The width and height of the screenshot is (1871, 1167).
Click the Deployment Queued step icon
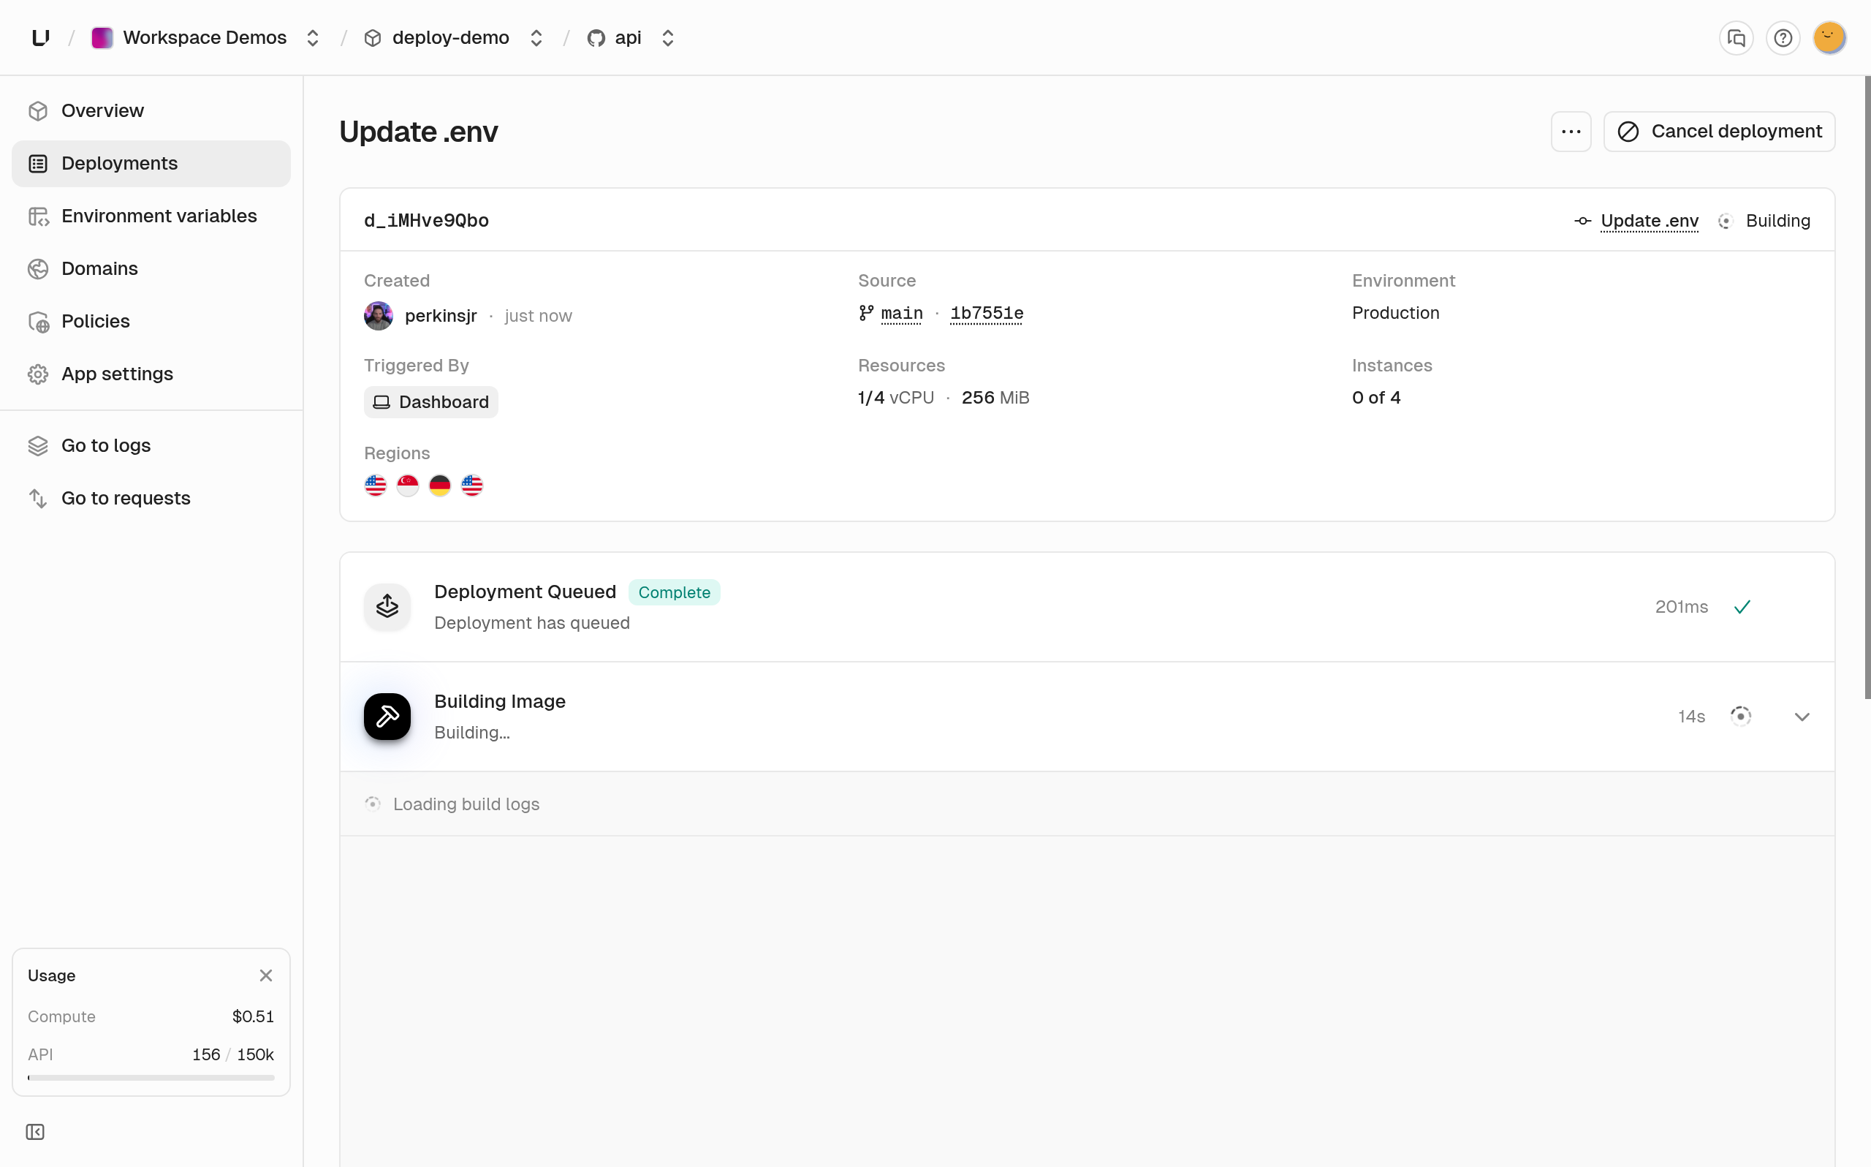tap(387, 607)
